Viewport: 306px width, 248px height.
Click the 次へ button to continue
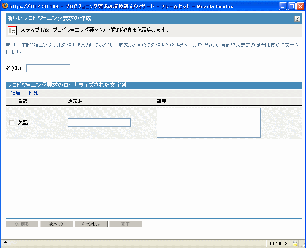[56, 224]
